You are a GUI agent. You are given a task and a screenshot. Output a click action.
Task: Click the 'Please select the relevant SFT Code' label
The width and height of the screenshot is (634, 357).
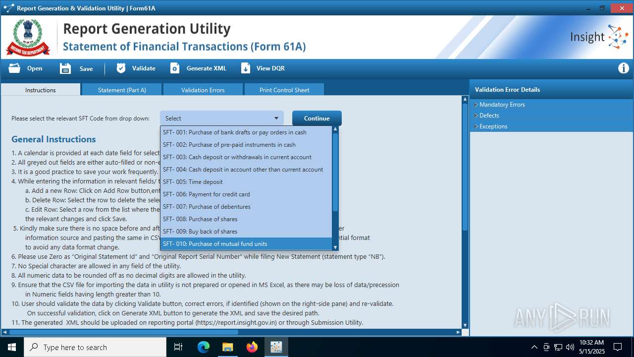pyautogui.click(x=80, y=119)
